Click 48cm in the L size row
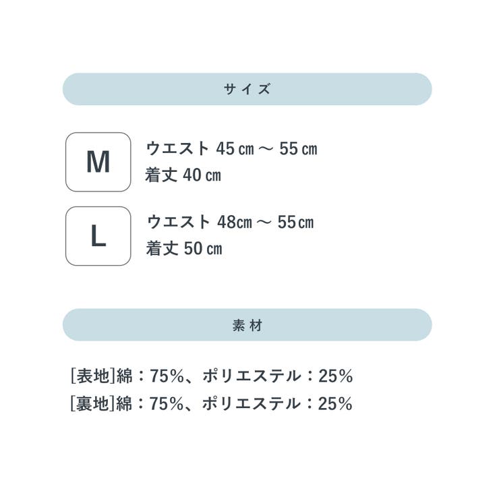 pyautogui.click(x=235, y=223)
